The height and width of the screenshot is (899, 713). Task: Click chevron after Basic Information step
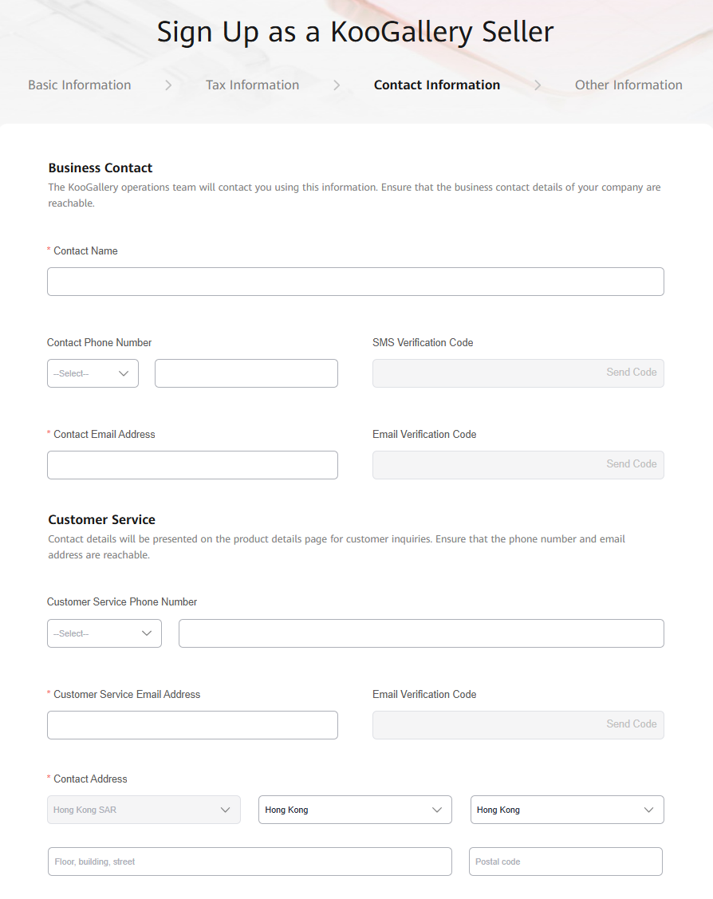(168, 85)
